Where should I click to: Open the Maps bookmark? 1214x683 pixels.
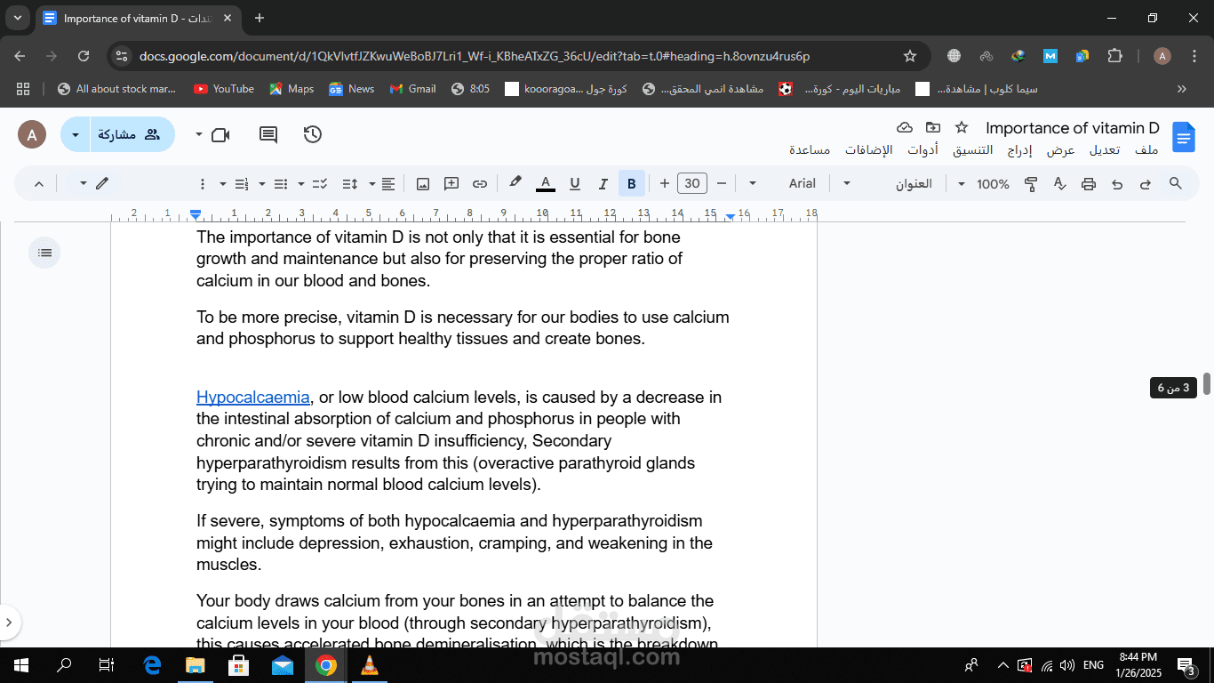[292, 89]
